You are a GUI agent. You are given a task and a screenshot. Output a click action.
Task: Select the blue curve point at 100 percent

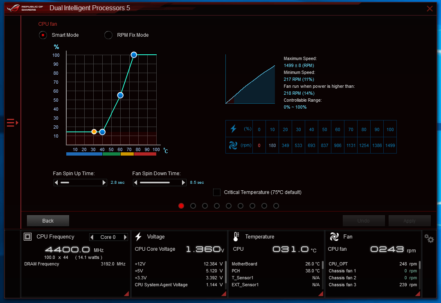tap(134, 55)
